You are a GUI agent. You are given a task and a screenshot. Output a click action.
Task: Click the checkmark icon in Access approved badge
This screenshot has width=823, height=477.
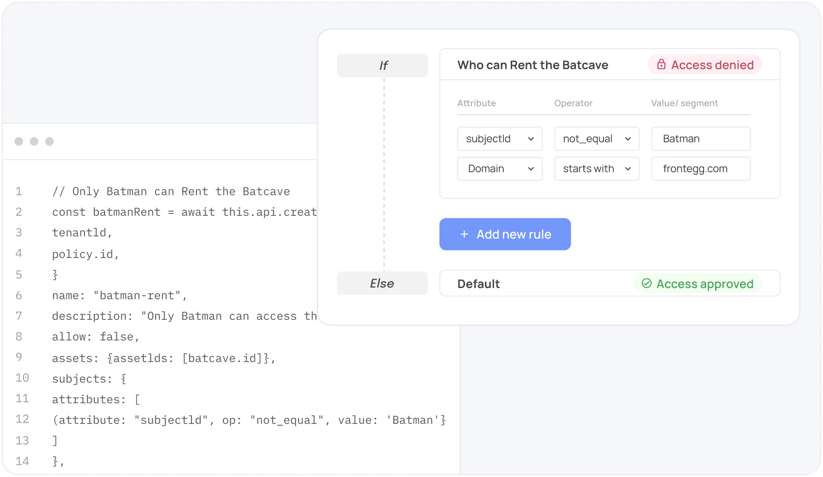646,284
